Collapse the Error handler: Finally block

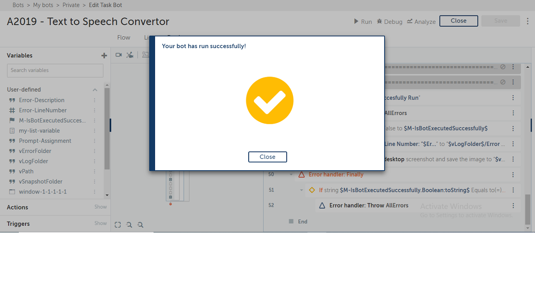(x=291, y=175)
